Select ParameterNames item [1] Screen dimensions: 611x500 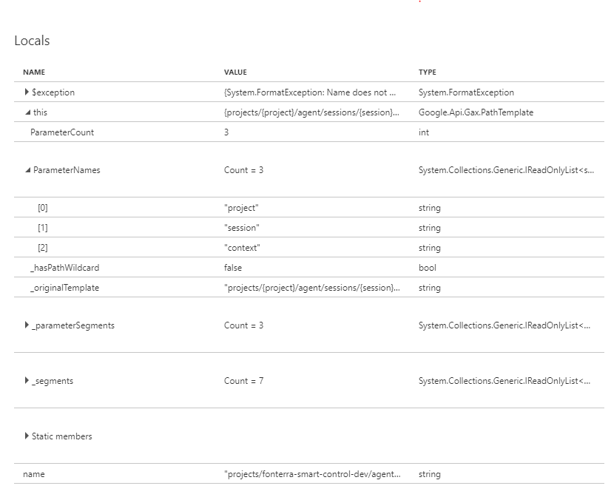point(309,228)
